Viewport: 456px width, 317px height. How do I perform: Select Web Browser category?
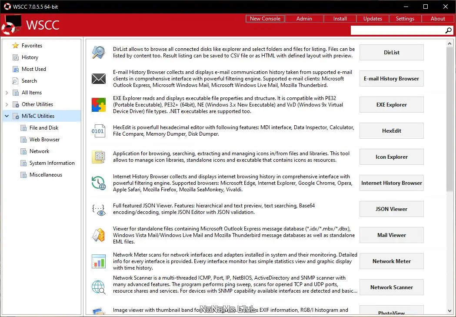click(44, 140)
